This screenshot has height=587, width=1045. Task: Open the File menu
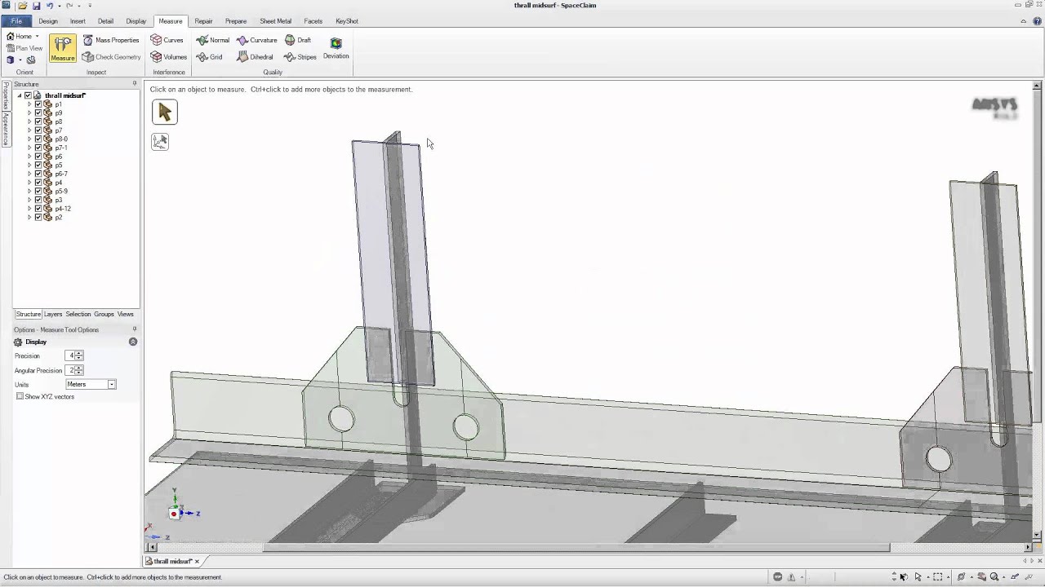16,21
